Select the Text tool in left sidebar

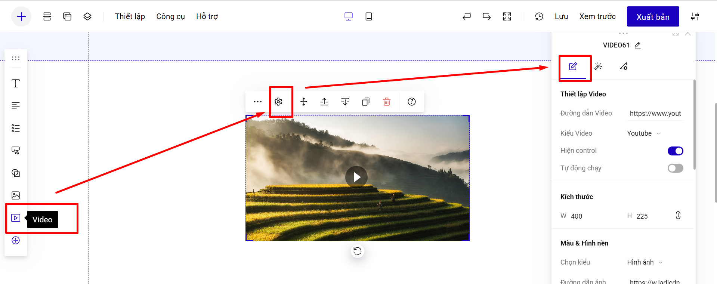click(x=16, y=83)
